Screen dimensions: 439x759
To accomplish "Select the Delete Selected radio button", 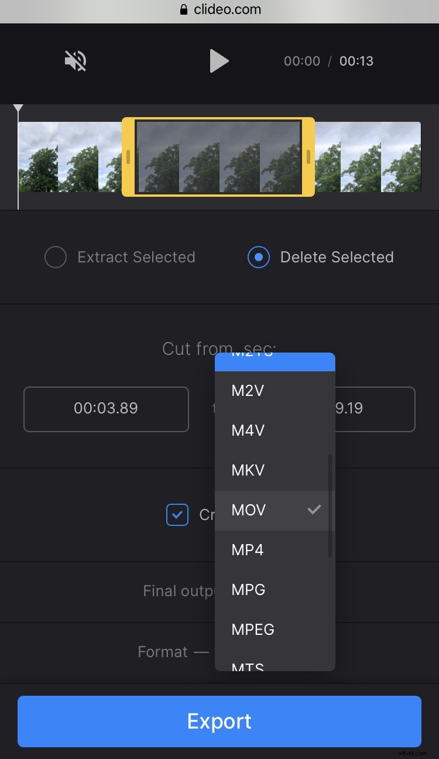I will 258,257.
